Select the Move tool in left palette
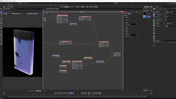The height and width of the screenshot is (99, 176). tap(1, 18)
